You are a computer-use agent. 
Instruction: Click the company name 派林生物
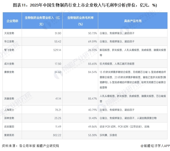pyautogui.click(x=9, y=118)
